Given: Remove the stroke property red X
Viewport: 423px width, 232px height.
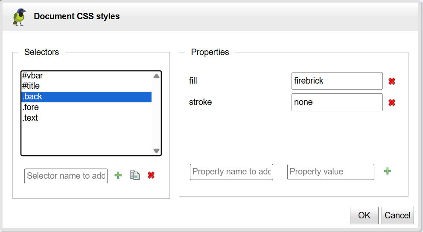Looking at the screenshot, I should (392, 102).
